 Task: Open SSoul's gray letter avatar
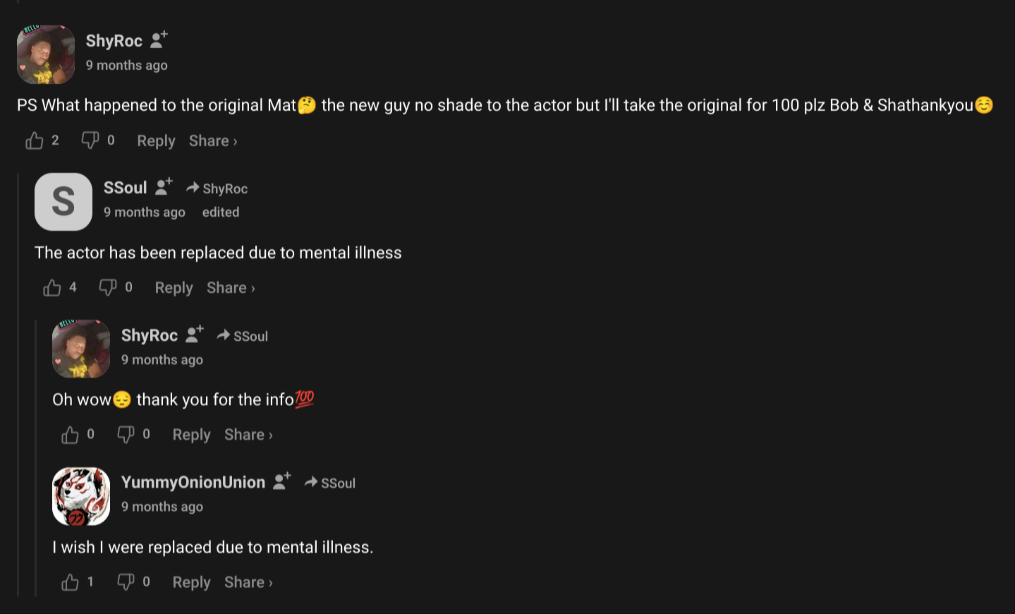pyautogui.click(x=63, y=202)
